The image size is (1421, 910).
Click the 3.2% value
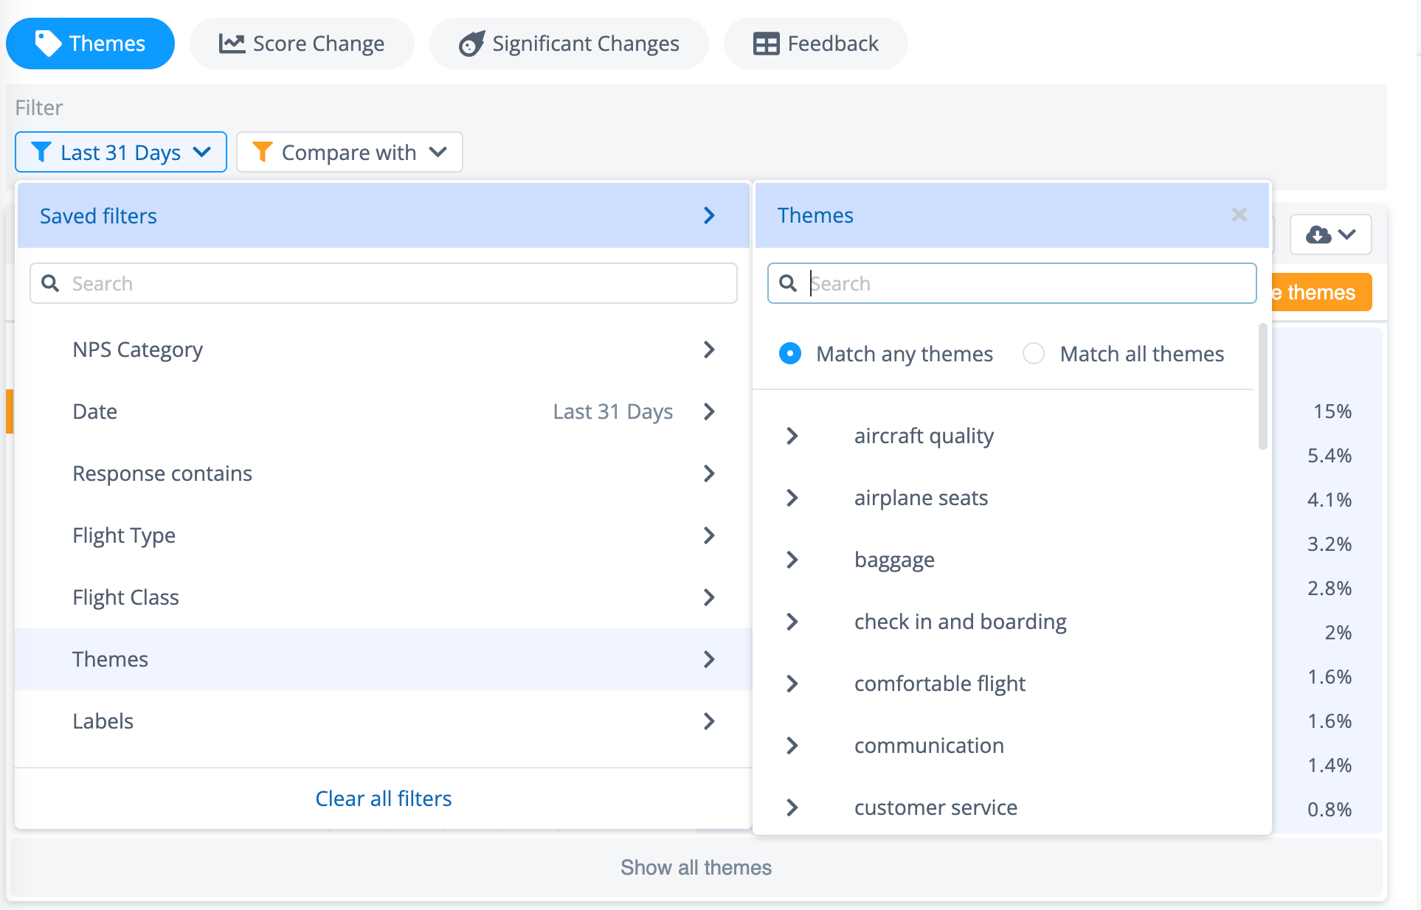[x=1330, y=544]
